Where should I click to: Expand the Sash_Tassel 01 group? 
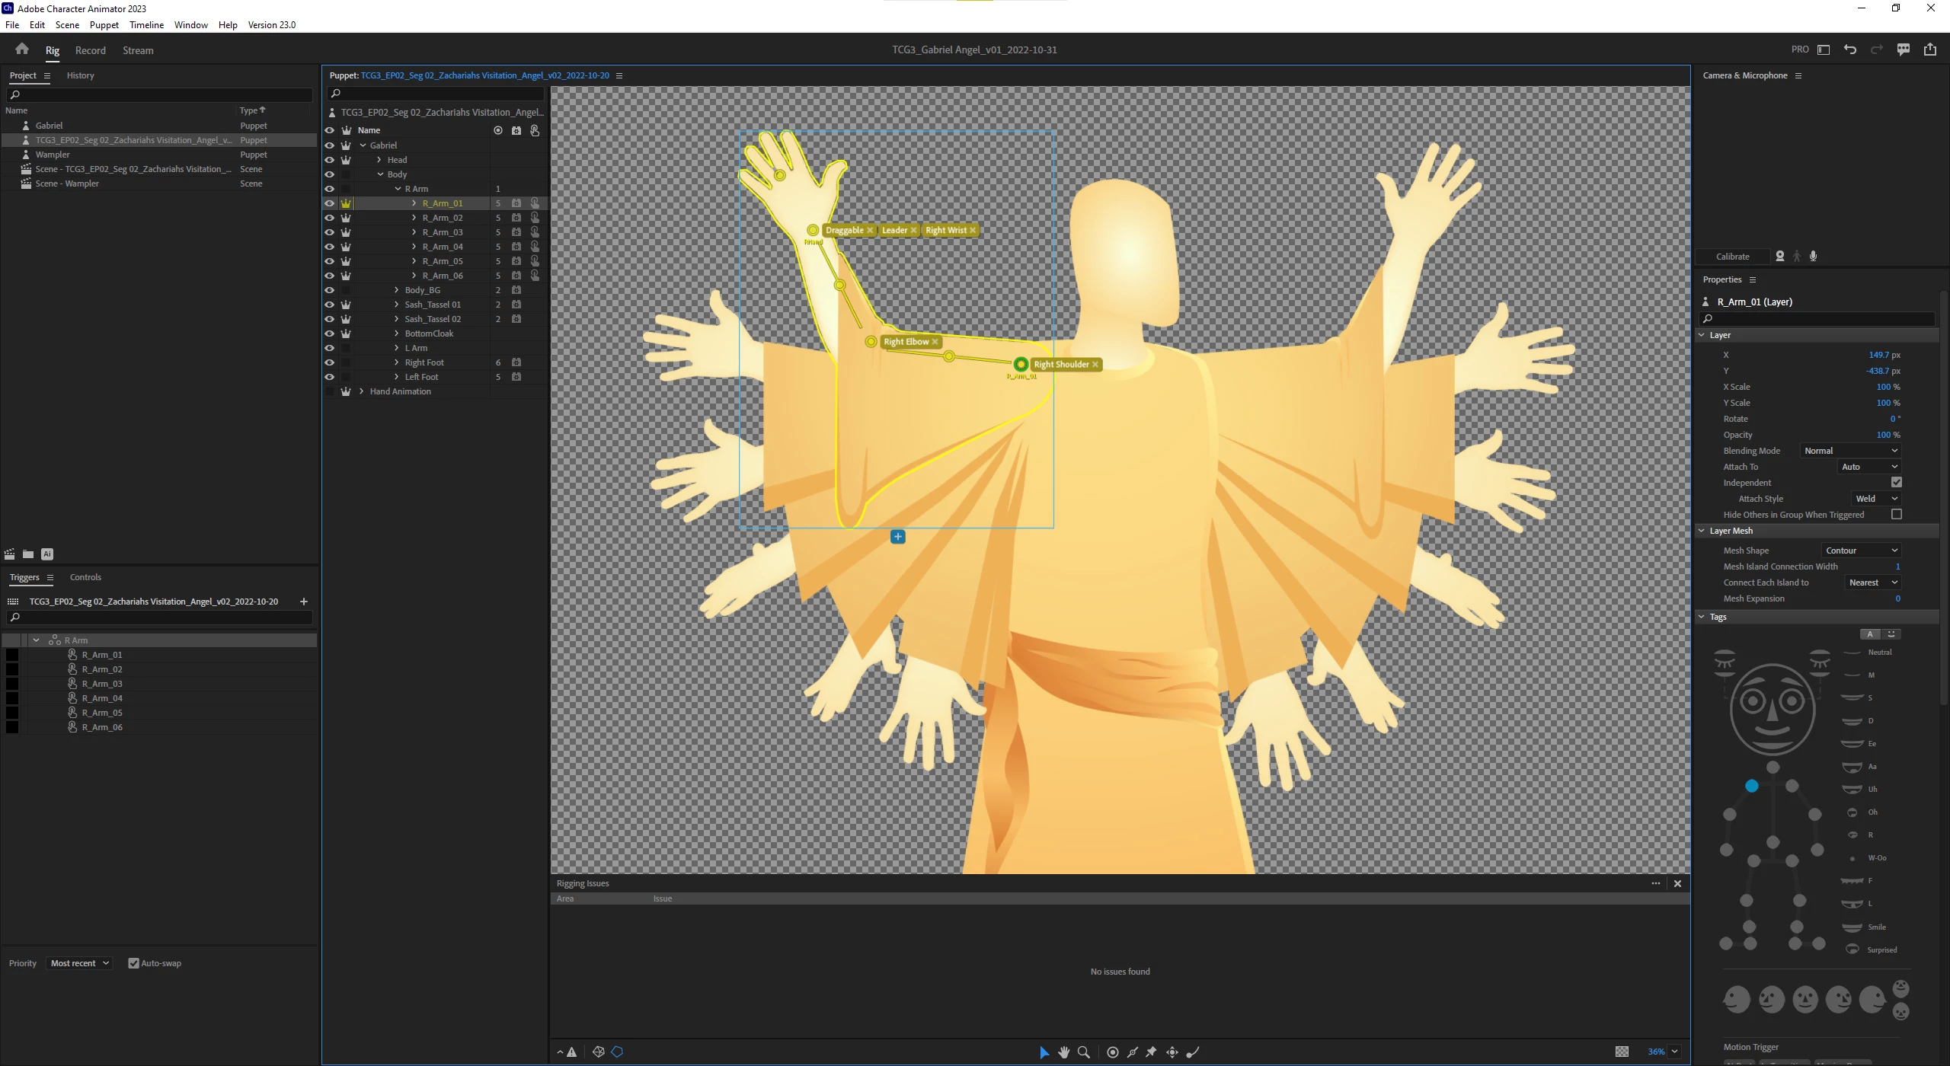tap(397, 305)
